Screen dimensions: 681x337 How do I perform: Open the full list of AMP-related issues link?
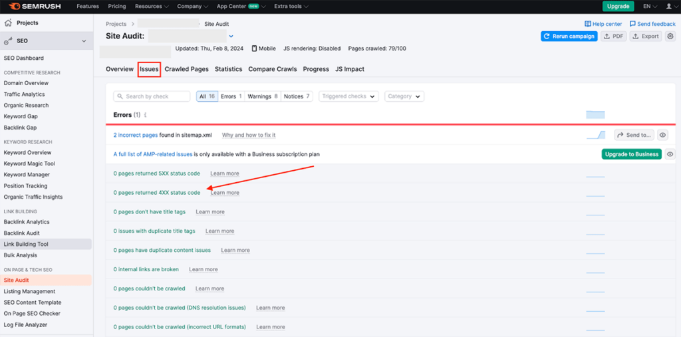pos(153,154)
